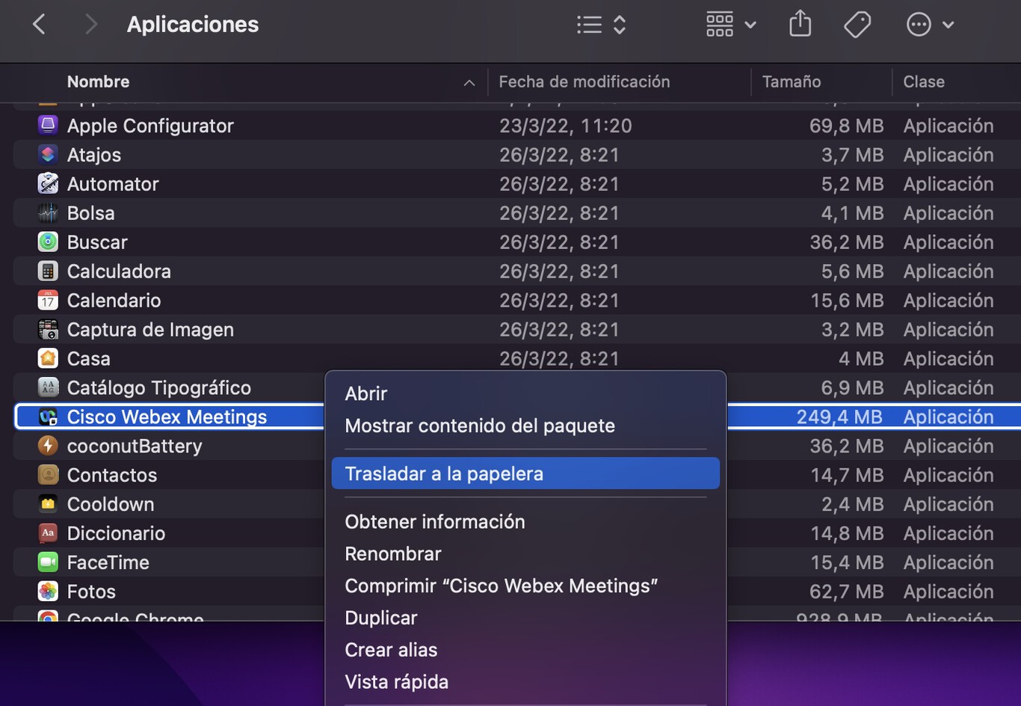
Task: Click the back navigation arrow
Action: coord(39,24)
